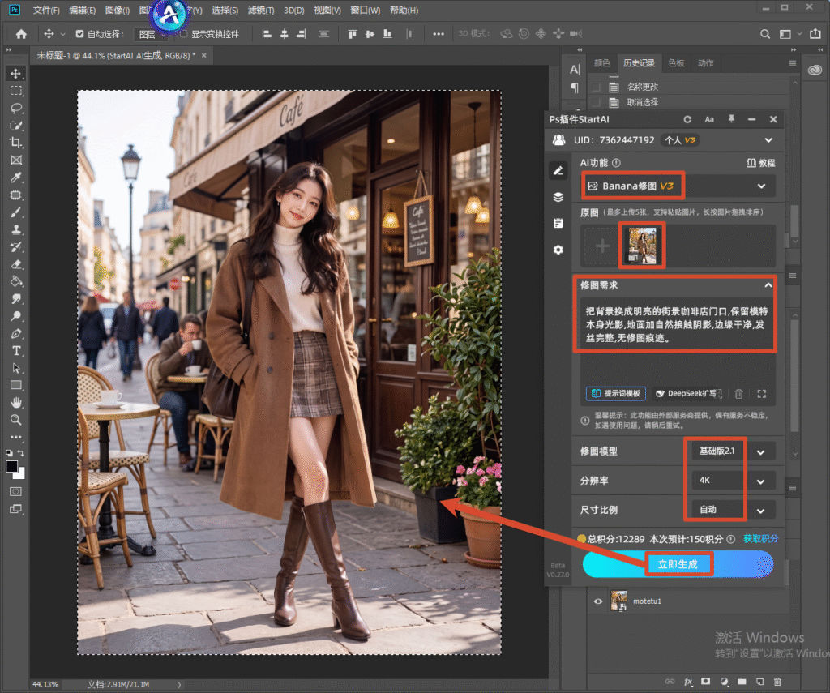Image resolution: width=830 pixels, height=693 pixels.
Task: Pin the StartAI plugin panel
Action: 731,119
